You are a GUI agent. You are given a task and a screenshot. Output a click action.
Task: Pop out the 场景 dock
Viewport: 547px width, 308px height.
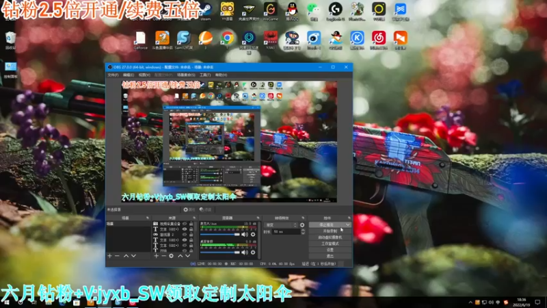pos(148,218)
